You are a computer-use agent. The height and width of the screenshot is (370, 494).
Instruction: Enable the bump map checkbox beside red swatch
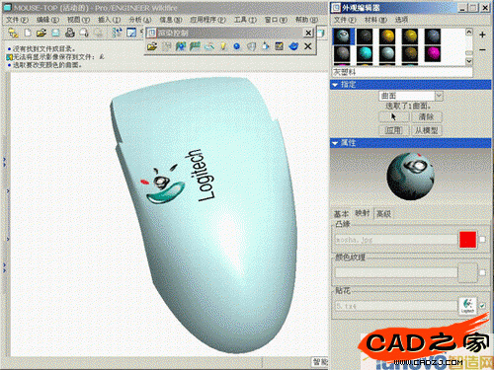(483, 239)
